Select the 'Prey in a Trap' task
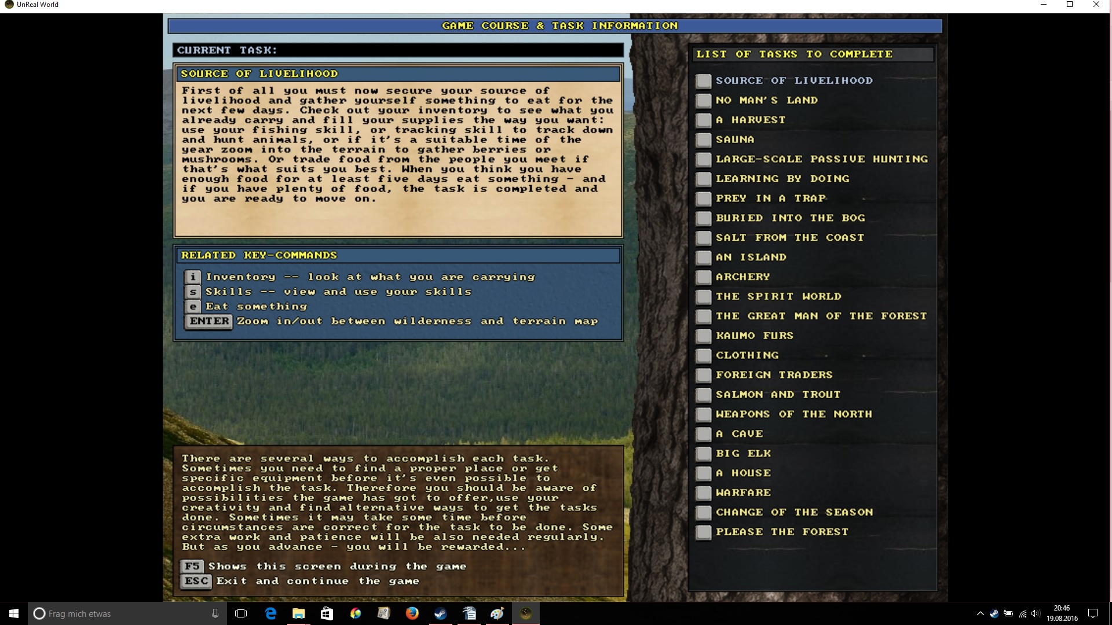The width and height of the screenshot is (1112, 625). click(771, 198)
